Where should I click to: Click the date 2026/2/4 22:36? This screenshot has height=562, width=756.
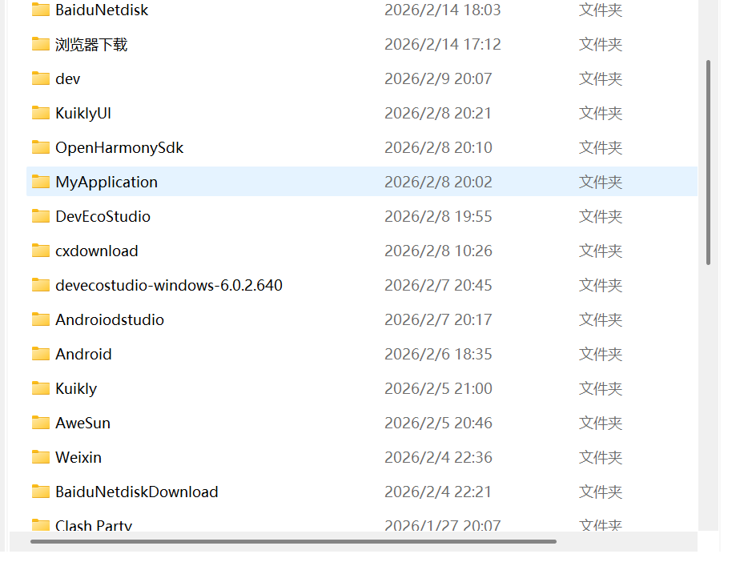(438, 457)
